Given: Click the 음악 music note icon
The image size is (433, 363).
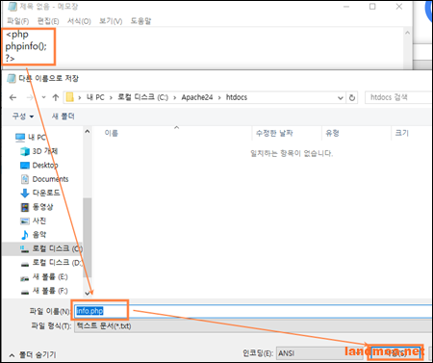Looking at the screenshot, I should 25,235.
